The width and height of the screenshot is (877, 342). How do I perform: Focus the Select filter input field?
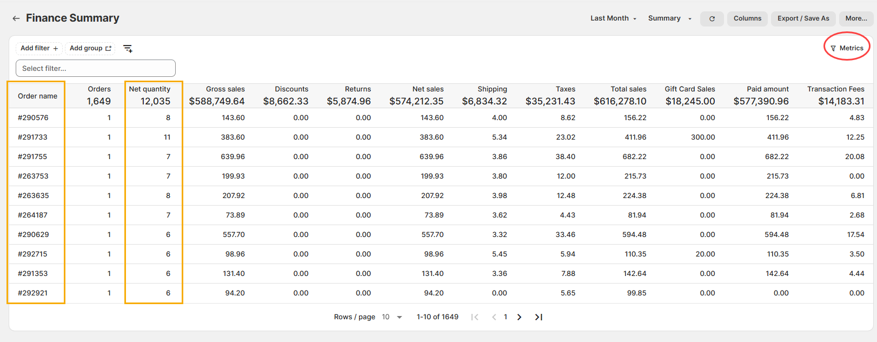[96, 68]
